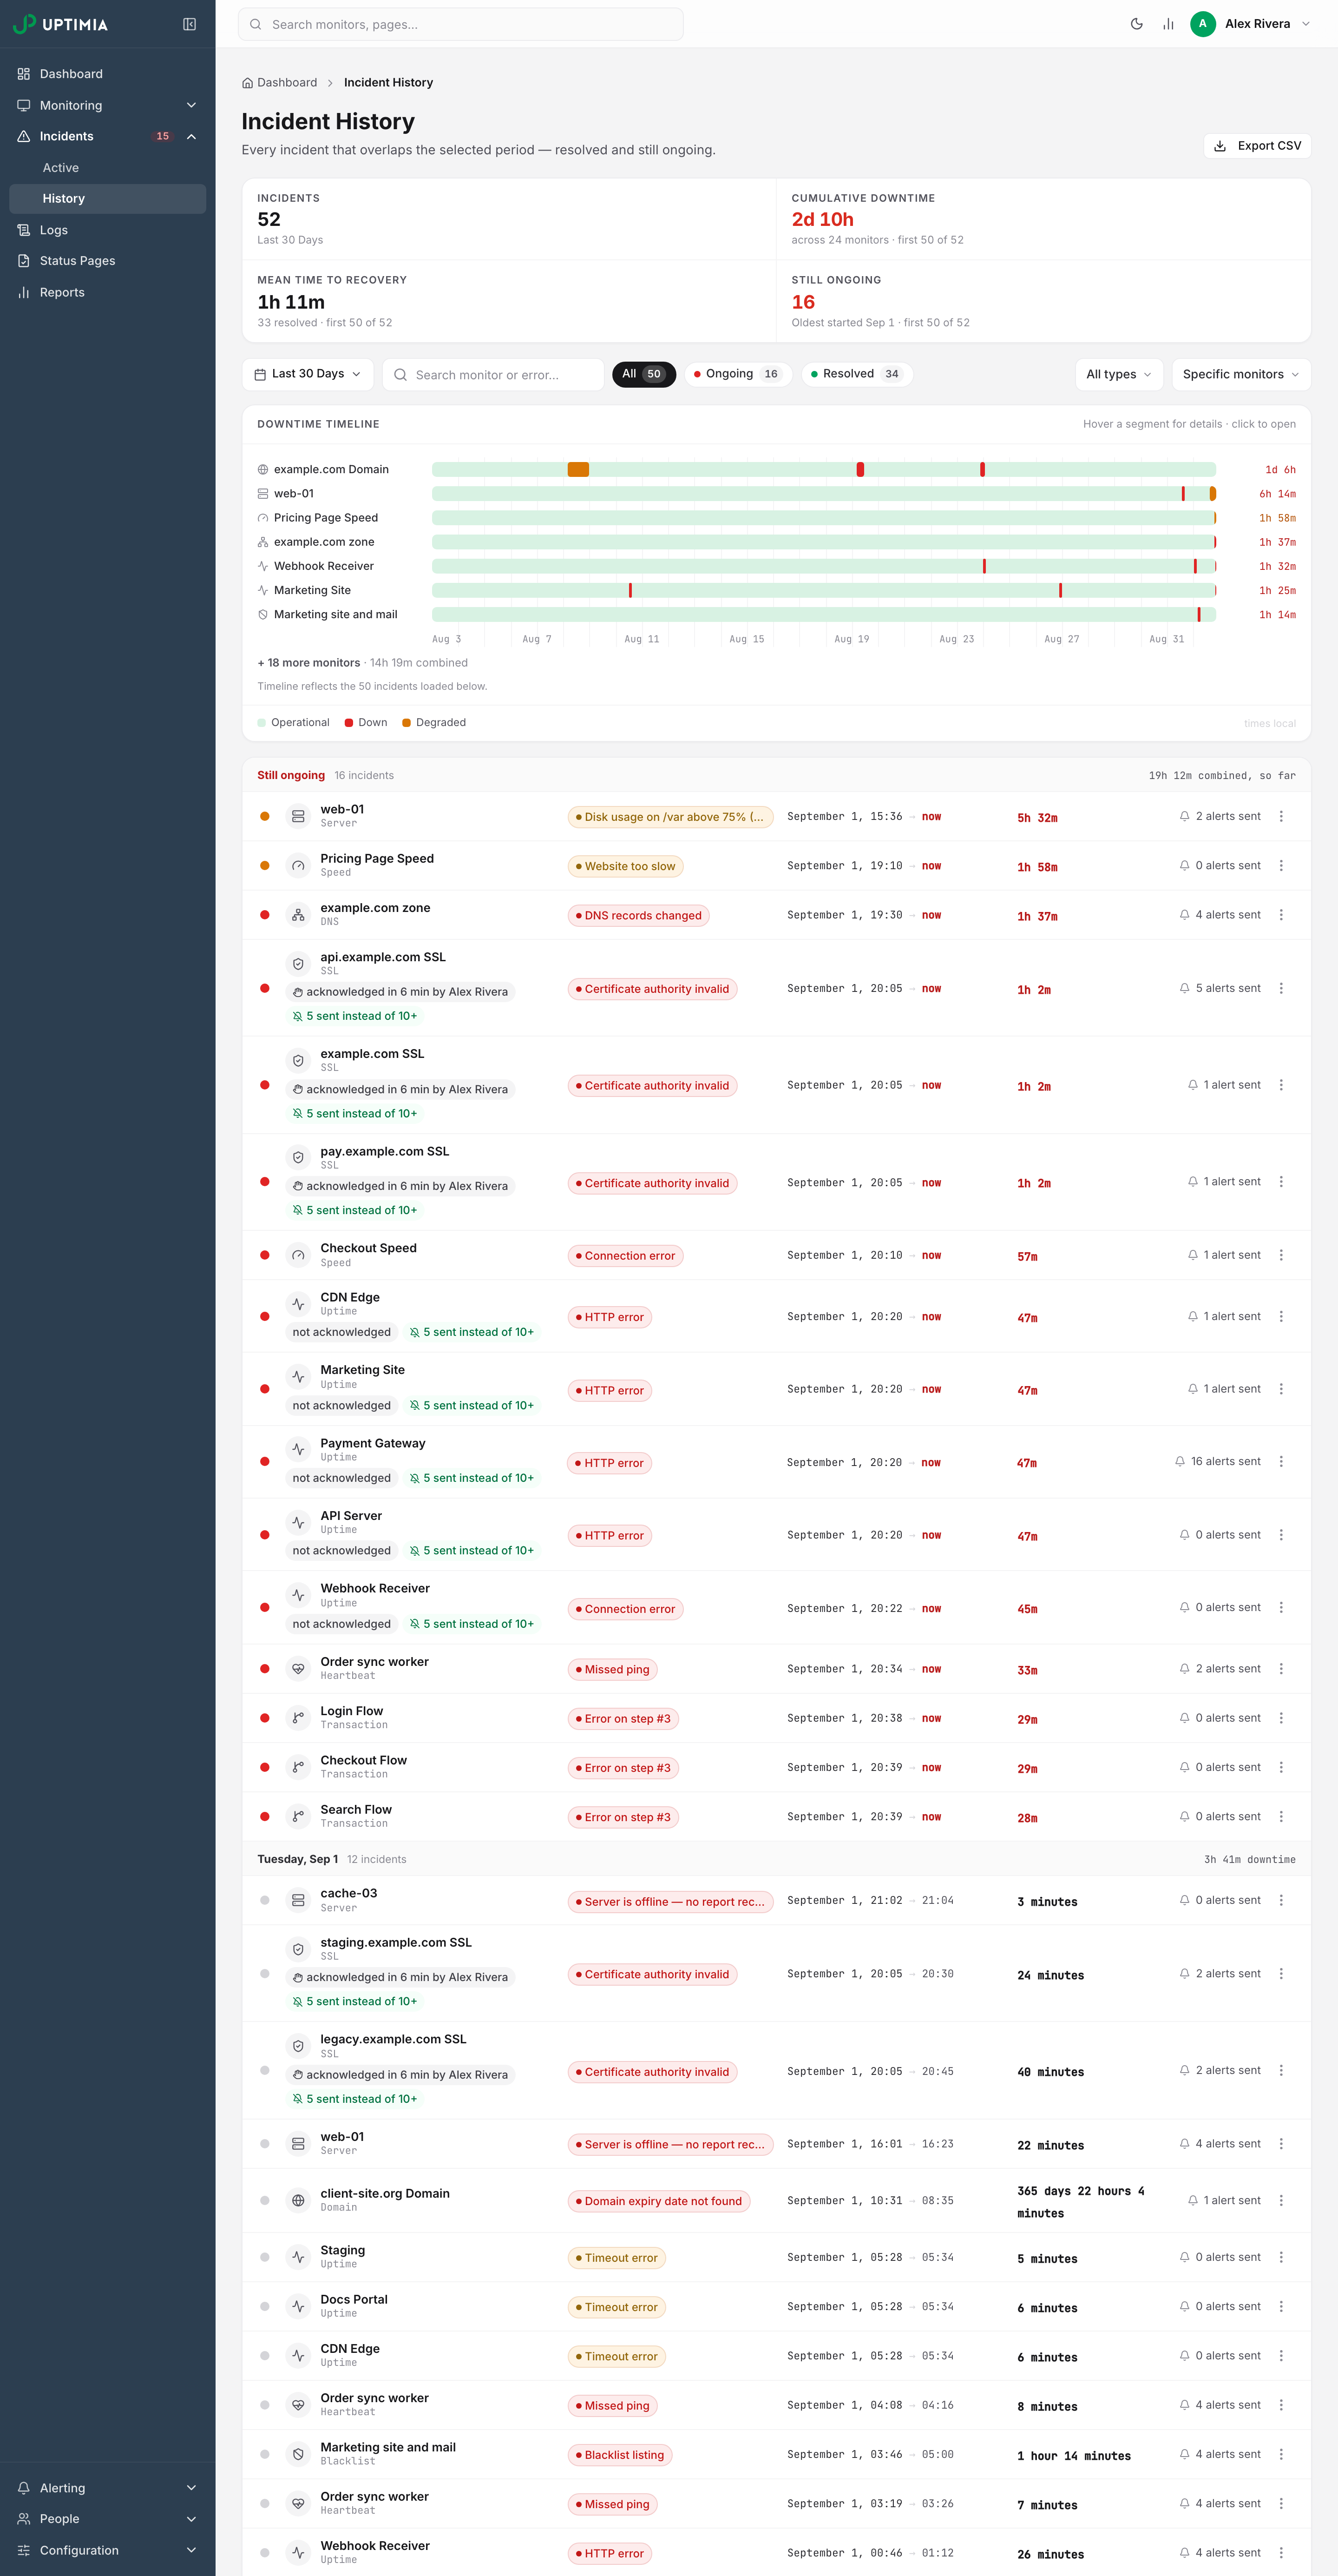
Task: Expand the Monitoring sidebar section
Action: pos(107,105)
